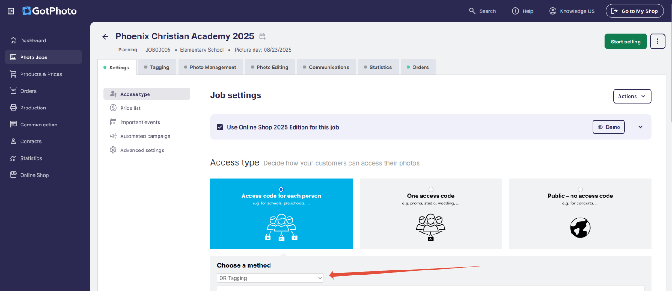Open the Knowledge US account icon
The image size is (672, 291).
553,11
